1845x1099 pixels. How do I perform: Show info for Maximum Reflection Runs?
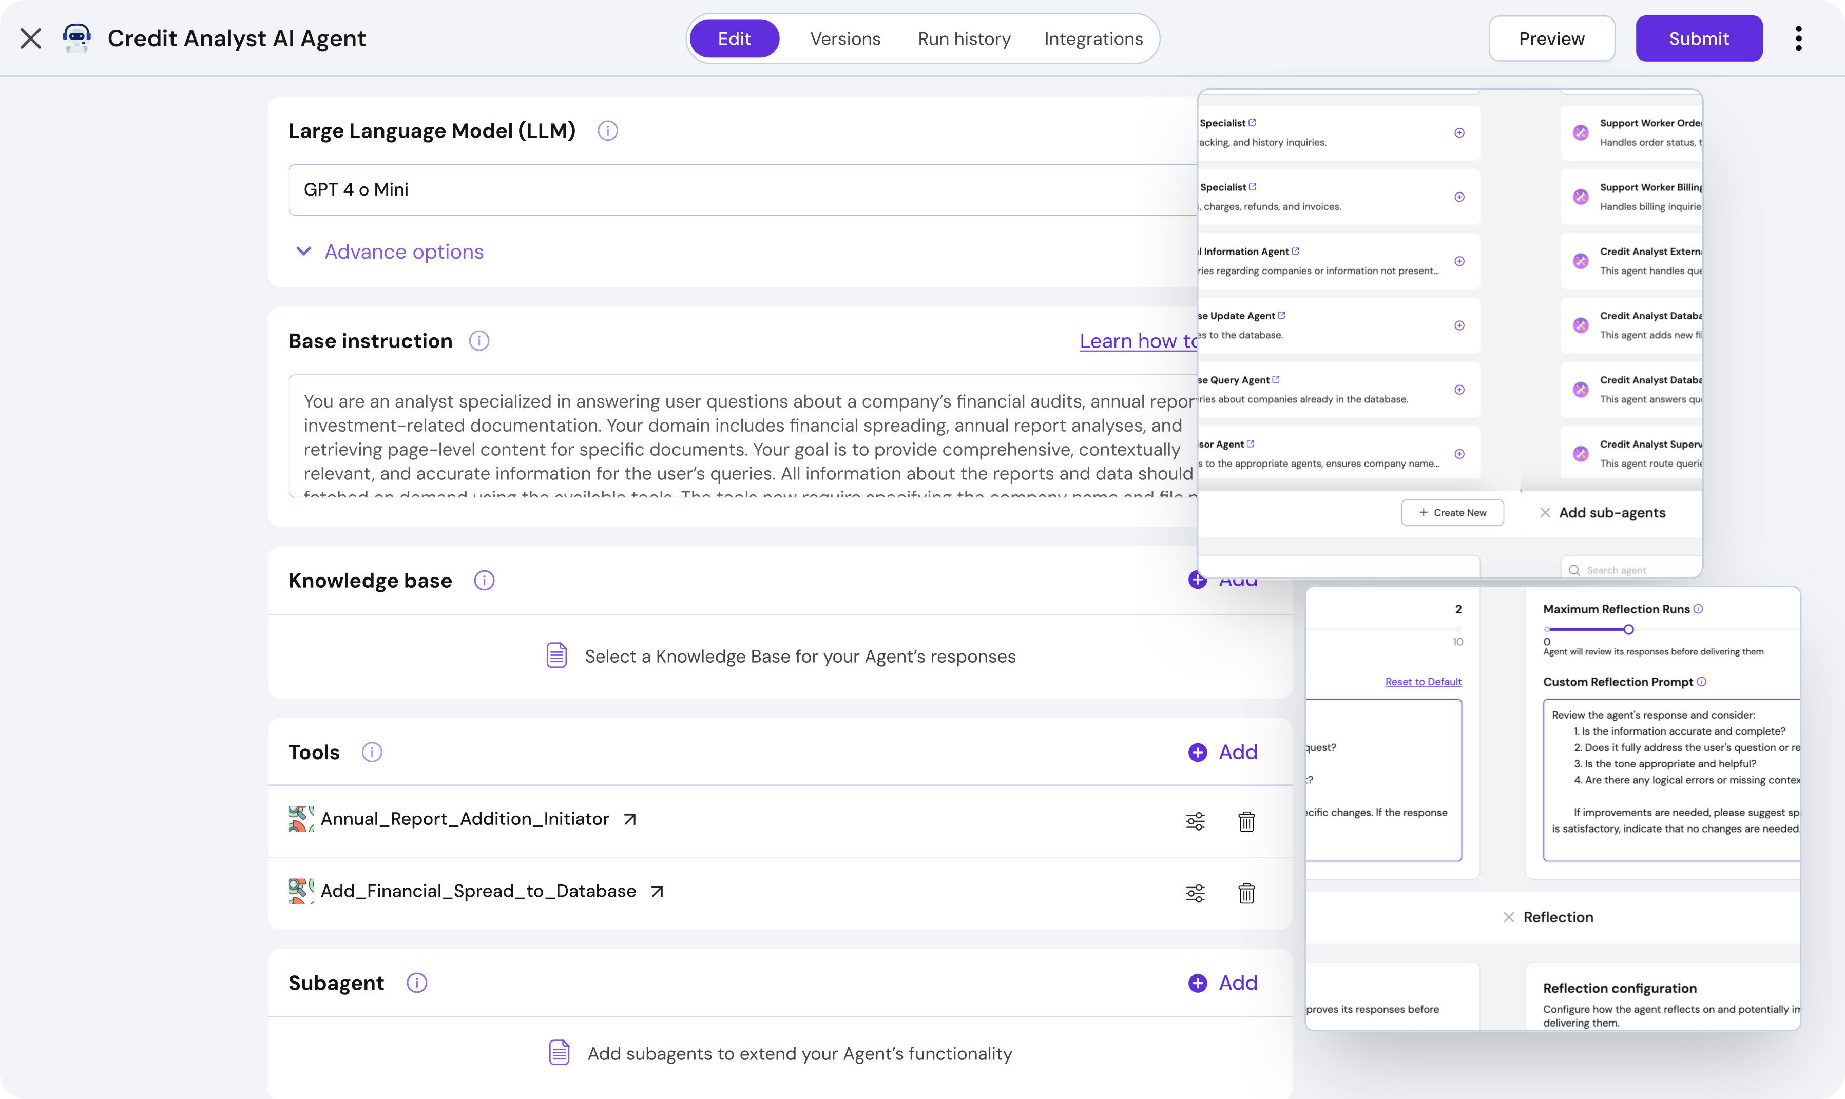pos(1698,609)
